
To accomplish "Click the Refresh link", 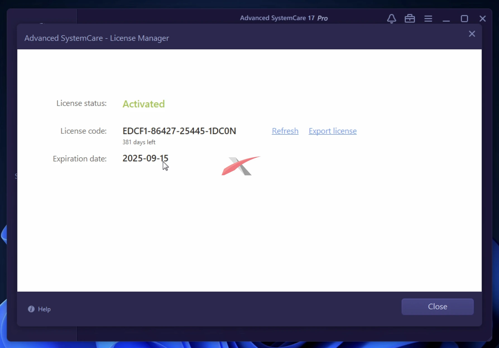I will 285,131.
